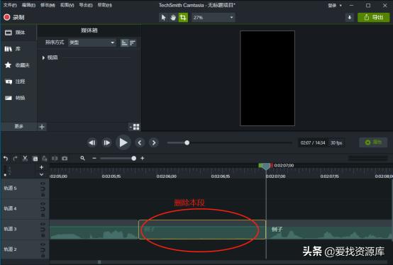393x265 pixels.
Task: Click the More (更多) tools button
Action: point(18,127)
